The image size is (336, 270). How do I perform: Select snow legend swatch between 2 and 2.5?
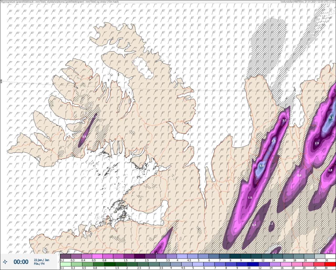click(139, 256)
